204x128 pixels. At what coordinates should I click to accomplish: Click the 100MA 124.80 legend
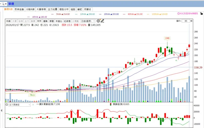157,14
